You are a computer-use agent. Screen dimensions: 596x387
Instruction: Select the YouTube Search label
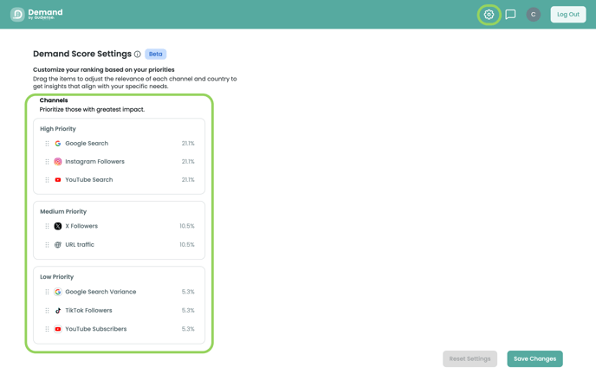[89, 180]
